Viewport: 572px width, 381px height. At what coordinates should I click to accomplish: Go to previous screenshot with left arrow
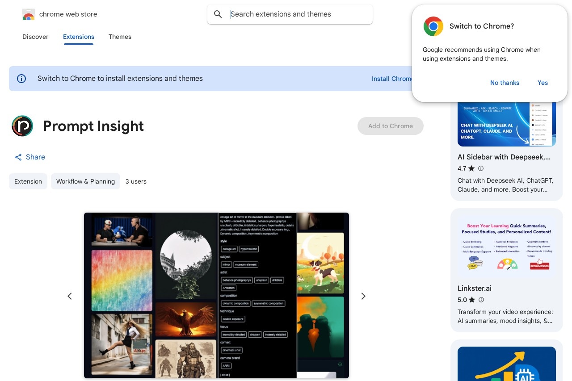(x=70, y=296)
